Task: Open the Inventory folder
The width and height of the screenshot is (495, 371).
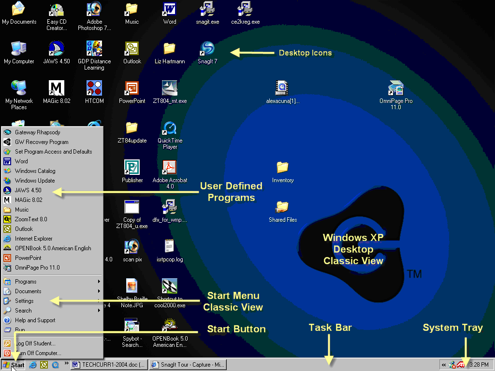Action: coord(282,172)
